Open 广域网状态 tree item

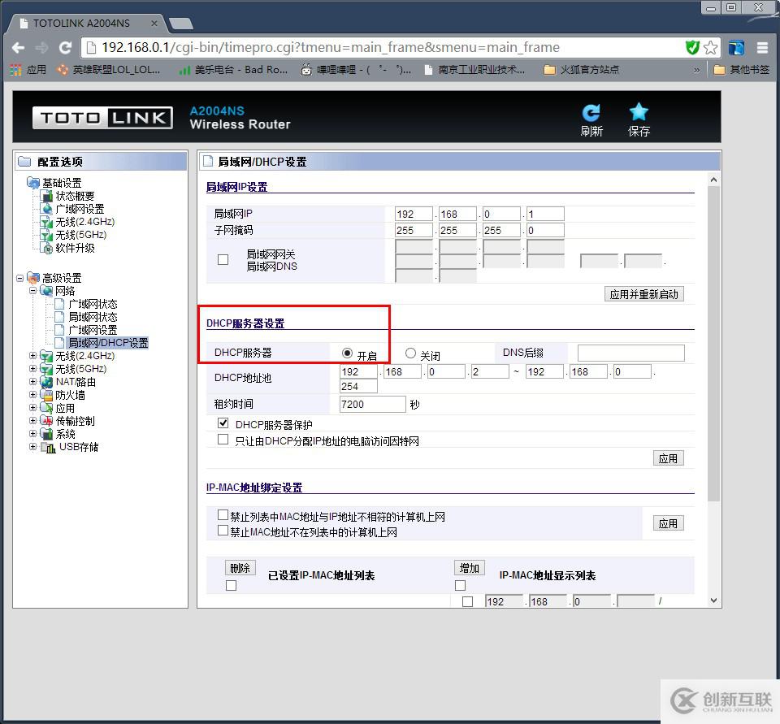[93, 304]
